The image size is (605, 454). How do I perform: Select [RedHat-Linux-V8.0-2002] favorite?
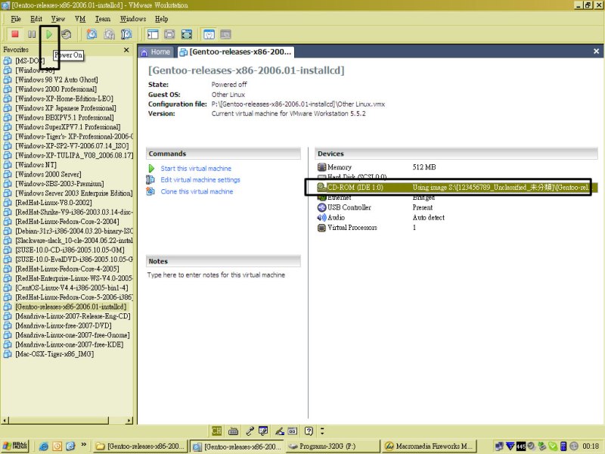point(54,202)
